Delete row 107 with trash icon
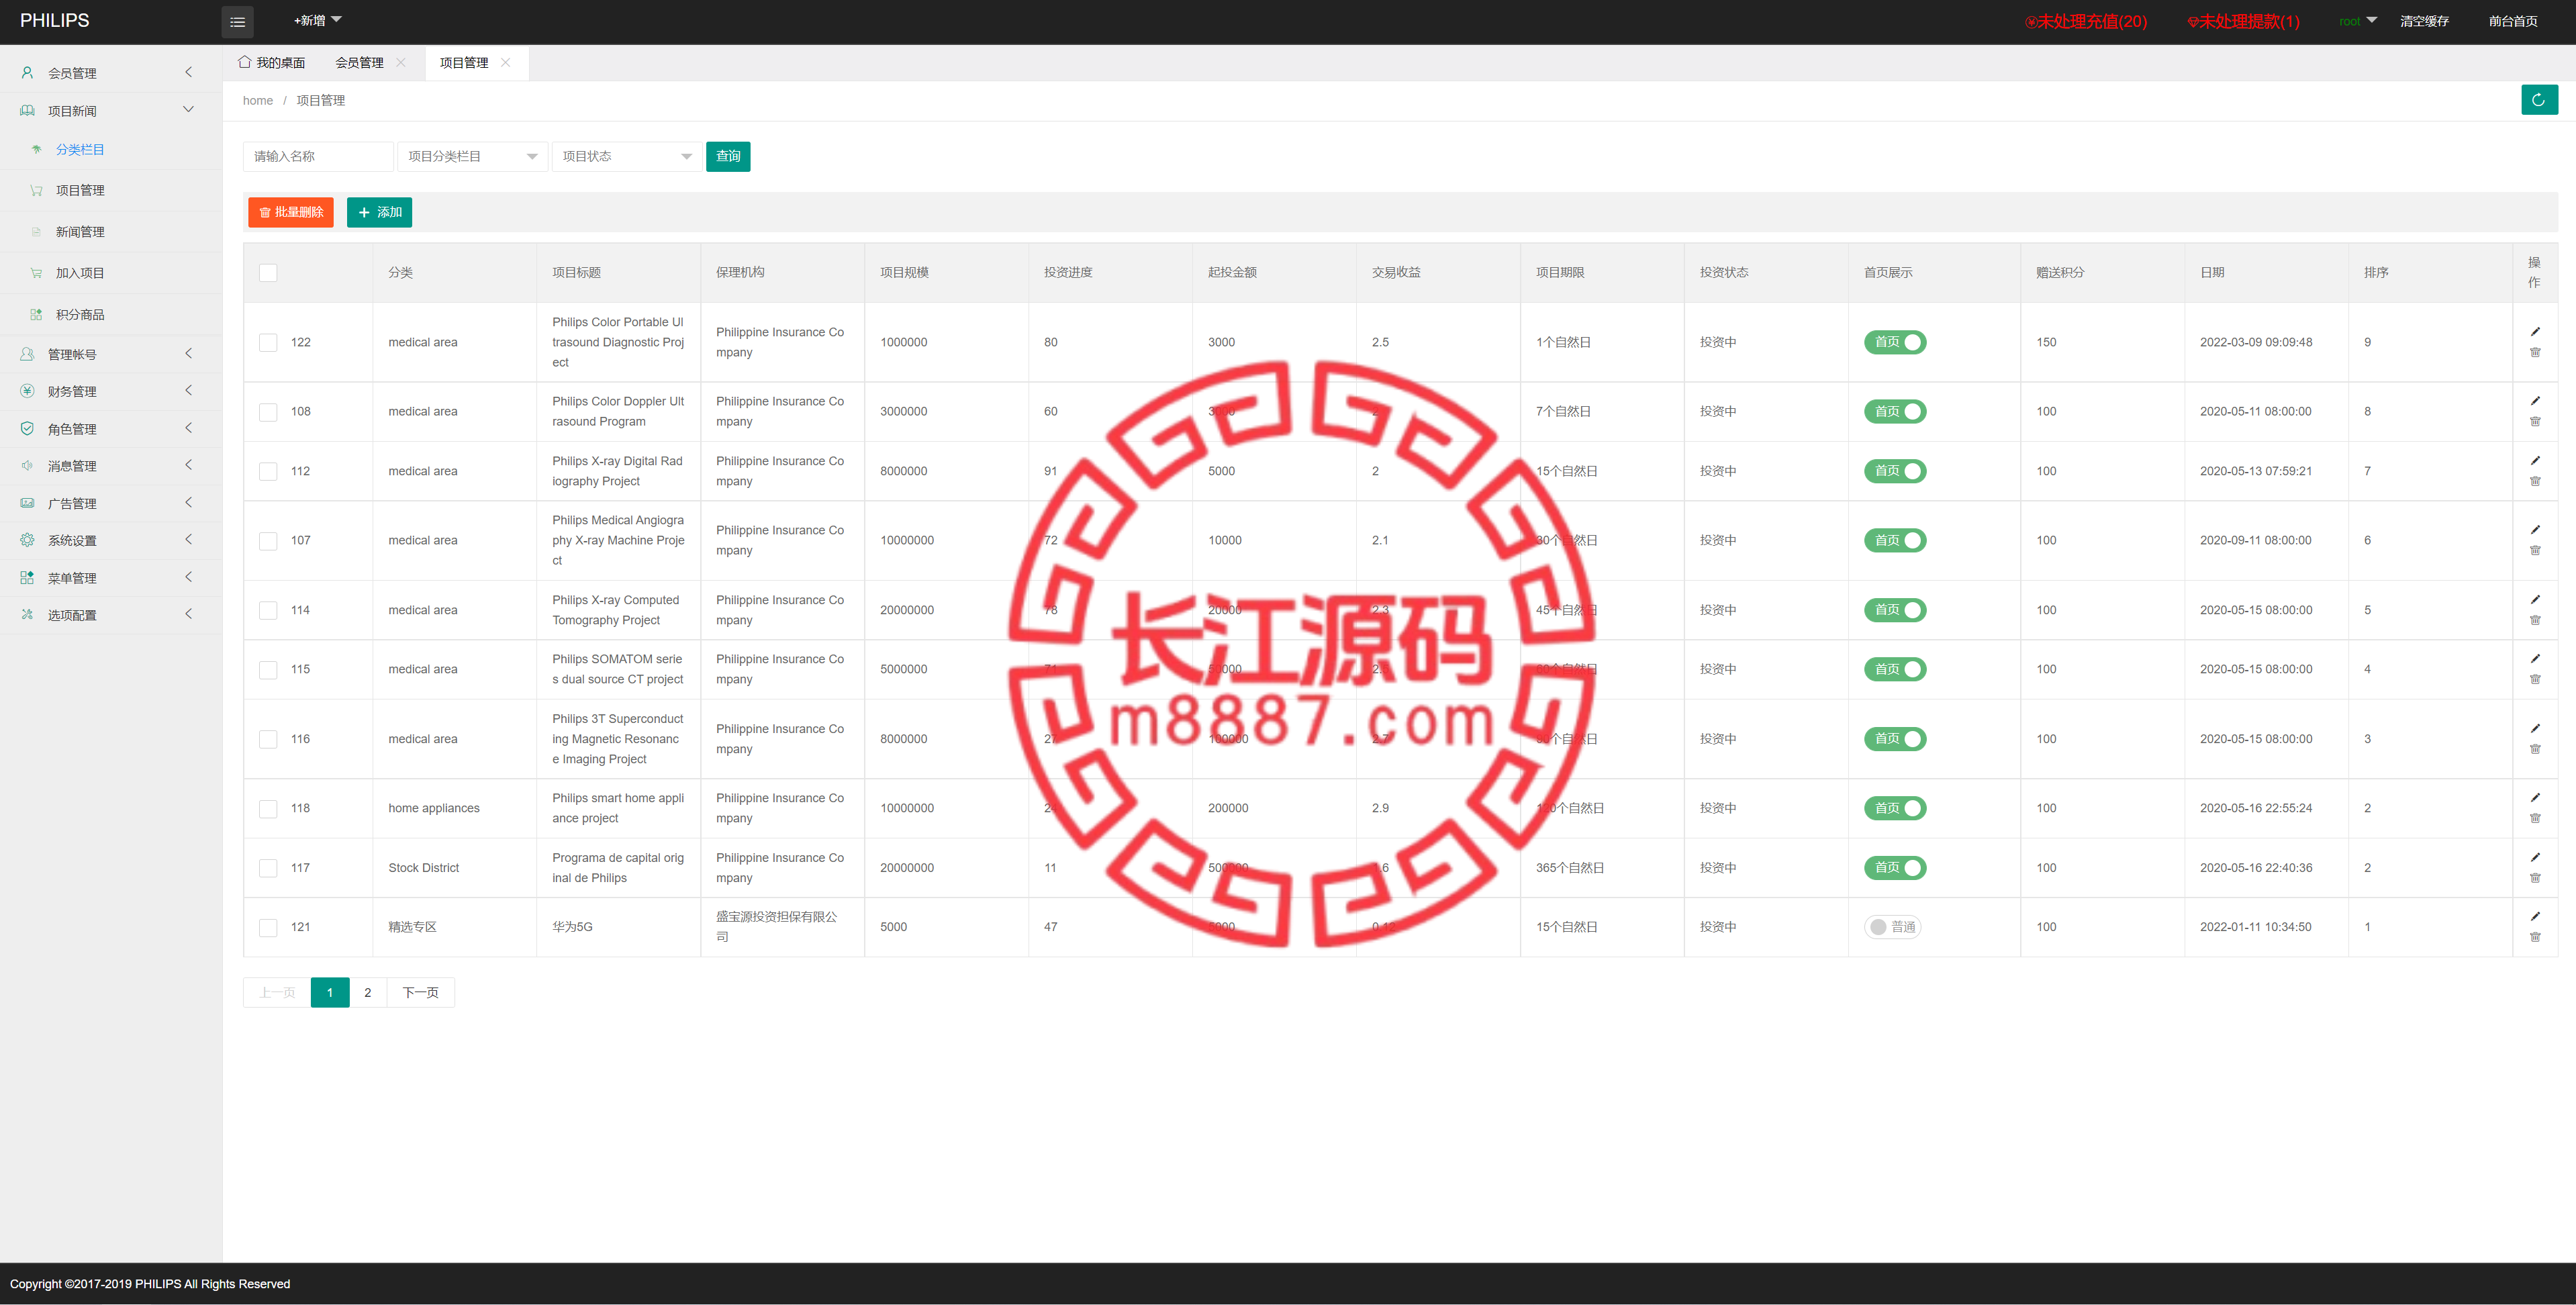The width and height of the screenshot is (2576, 1305). 2534,550
